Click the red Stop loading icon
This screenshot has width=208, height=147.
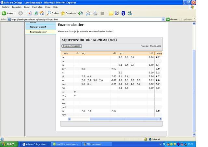pos(29,13)
